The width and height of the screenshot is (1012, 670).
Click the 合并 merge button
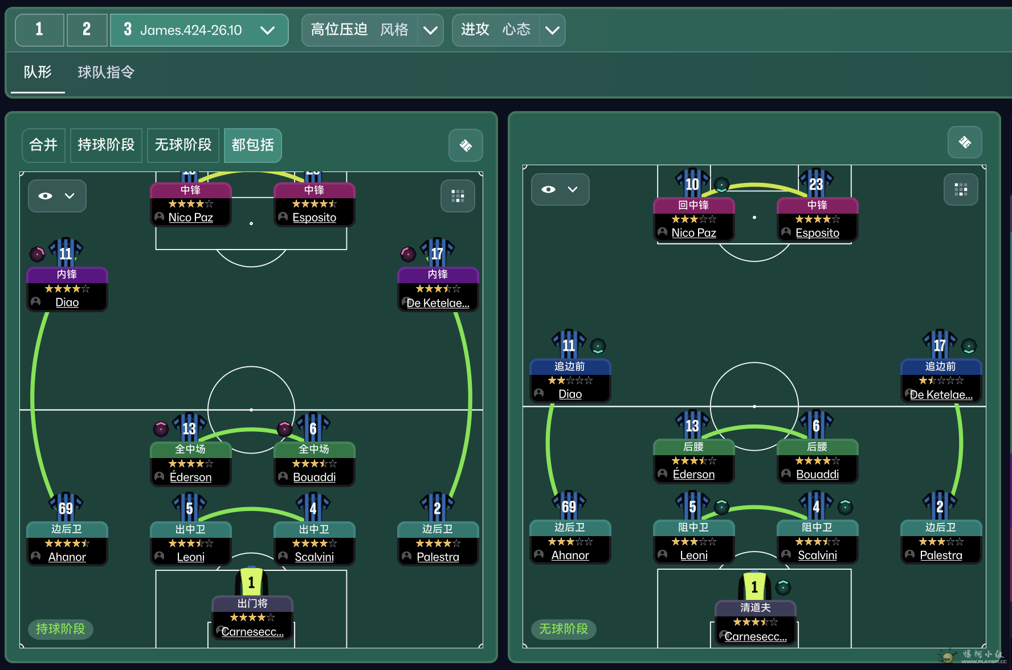pos(43,145)
